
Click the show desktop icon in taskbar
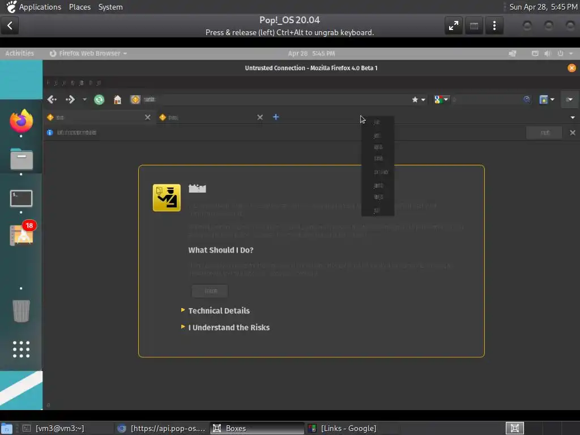point(6,428)
